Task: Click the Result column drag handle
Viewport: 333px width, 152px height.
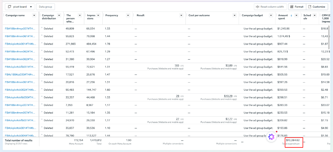Action: coord(134,15)
